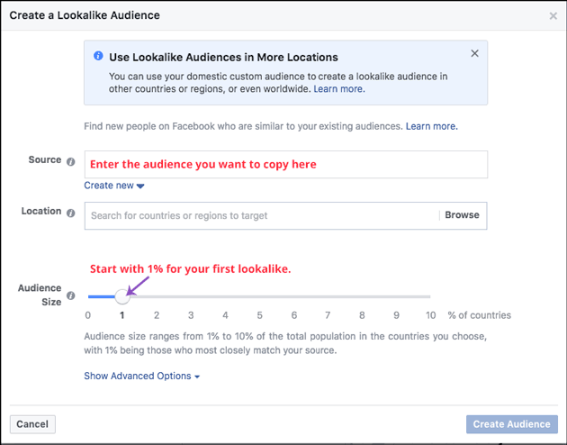
Task: Expand the Create new dropdown
Action: 114,186
